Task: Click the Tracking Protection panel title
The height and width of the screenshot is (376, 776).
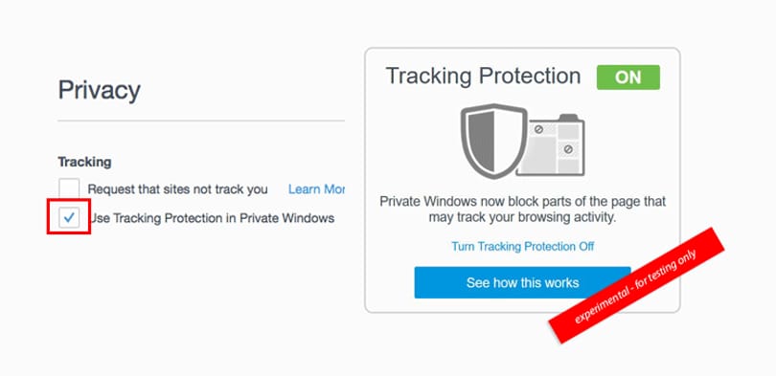Action: tap(483, 77)
